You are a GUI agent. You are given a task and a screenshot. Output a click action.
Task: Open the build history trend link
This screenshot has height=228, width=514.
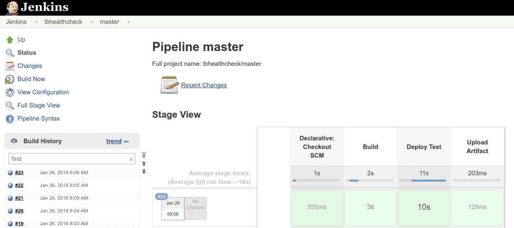(x=114, y=141)
